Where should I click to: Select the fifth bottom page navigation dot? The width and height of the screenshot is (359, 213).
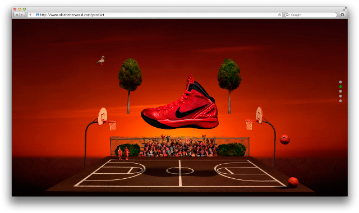340,101
